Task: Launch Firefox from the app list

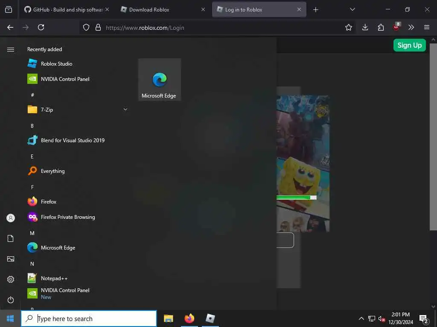Action: click(78, 201)
